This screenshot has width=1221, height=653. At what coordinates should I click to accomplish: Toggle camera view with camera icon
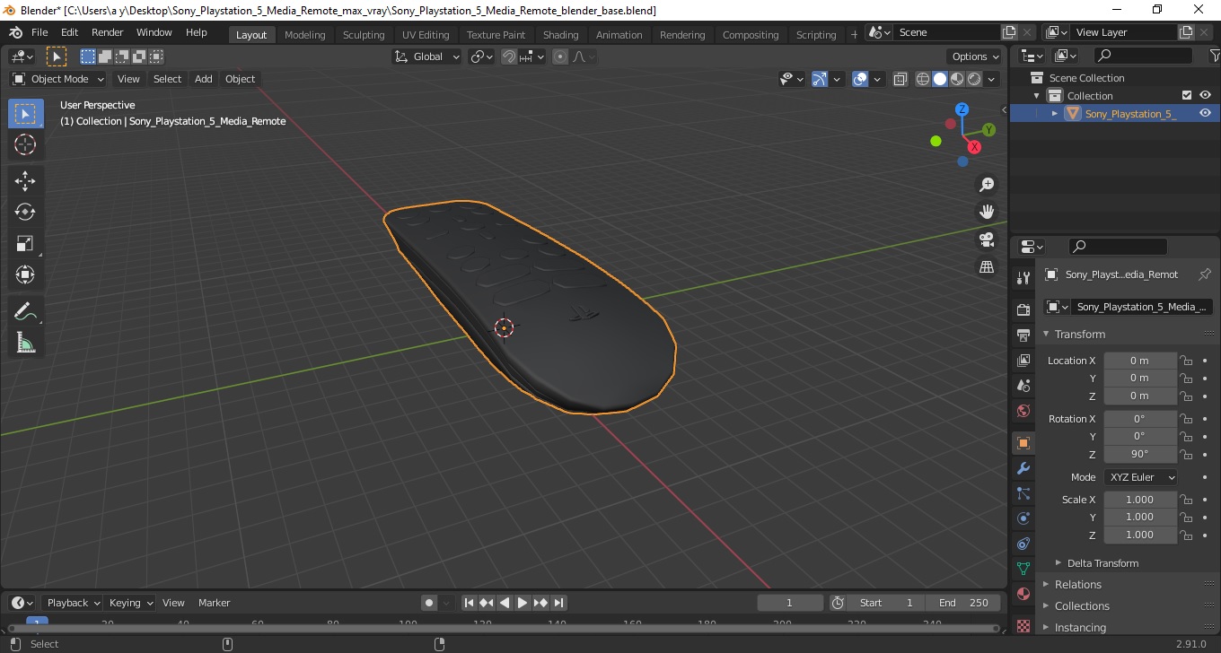pyautogui.click(x=987, y=239)
